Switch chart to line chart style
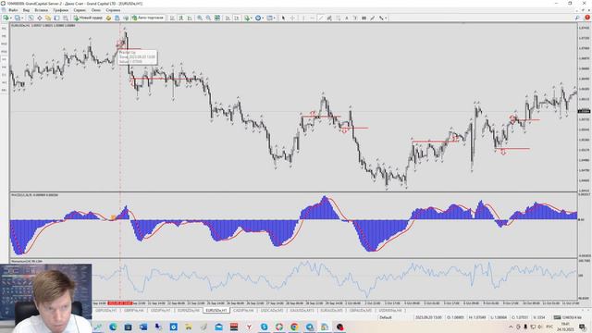 tap(190, 18)
